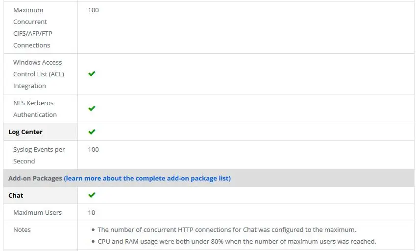Click the note about CPU and RAM usage
The height and width of the screenshot is (251, 416).
click(237, 241)
